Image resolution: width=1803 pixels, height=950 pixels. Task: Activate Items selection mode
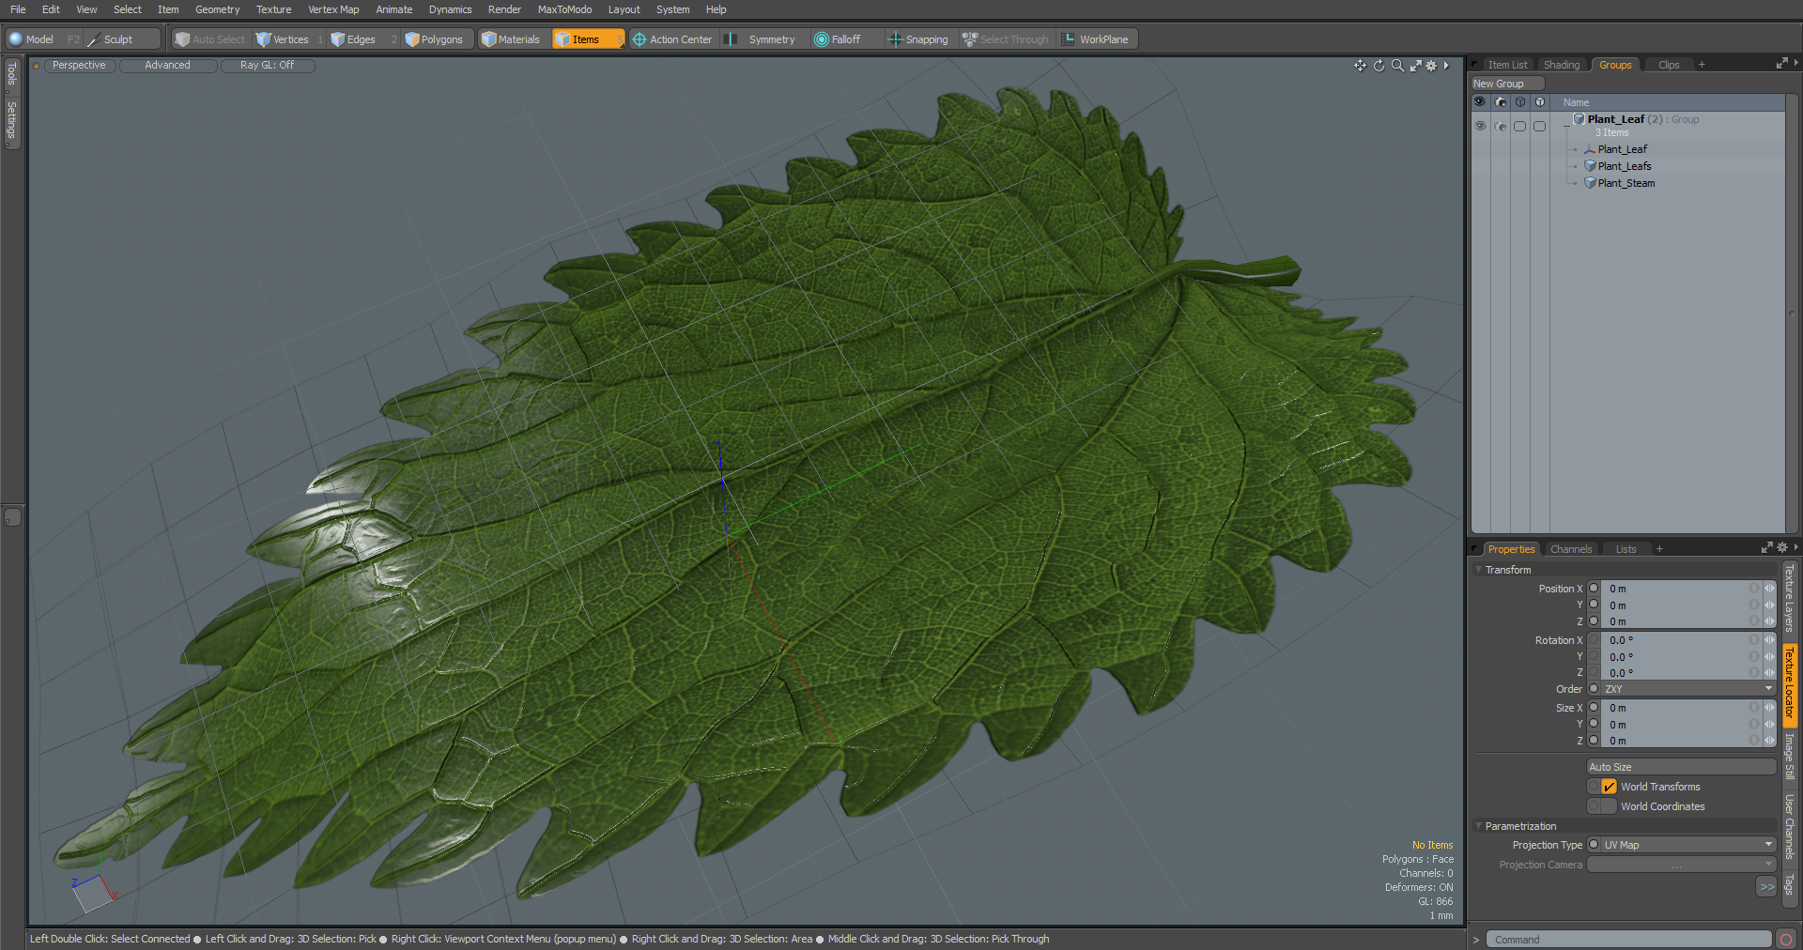[587, 39]
